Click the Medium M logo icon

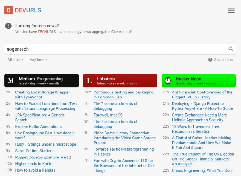click(11, 81)
